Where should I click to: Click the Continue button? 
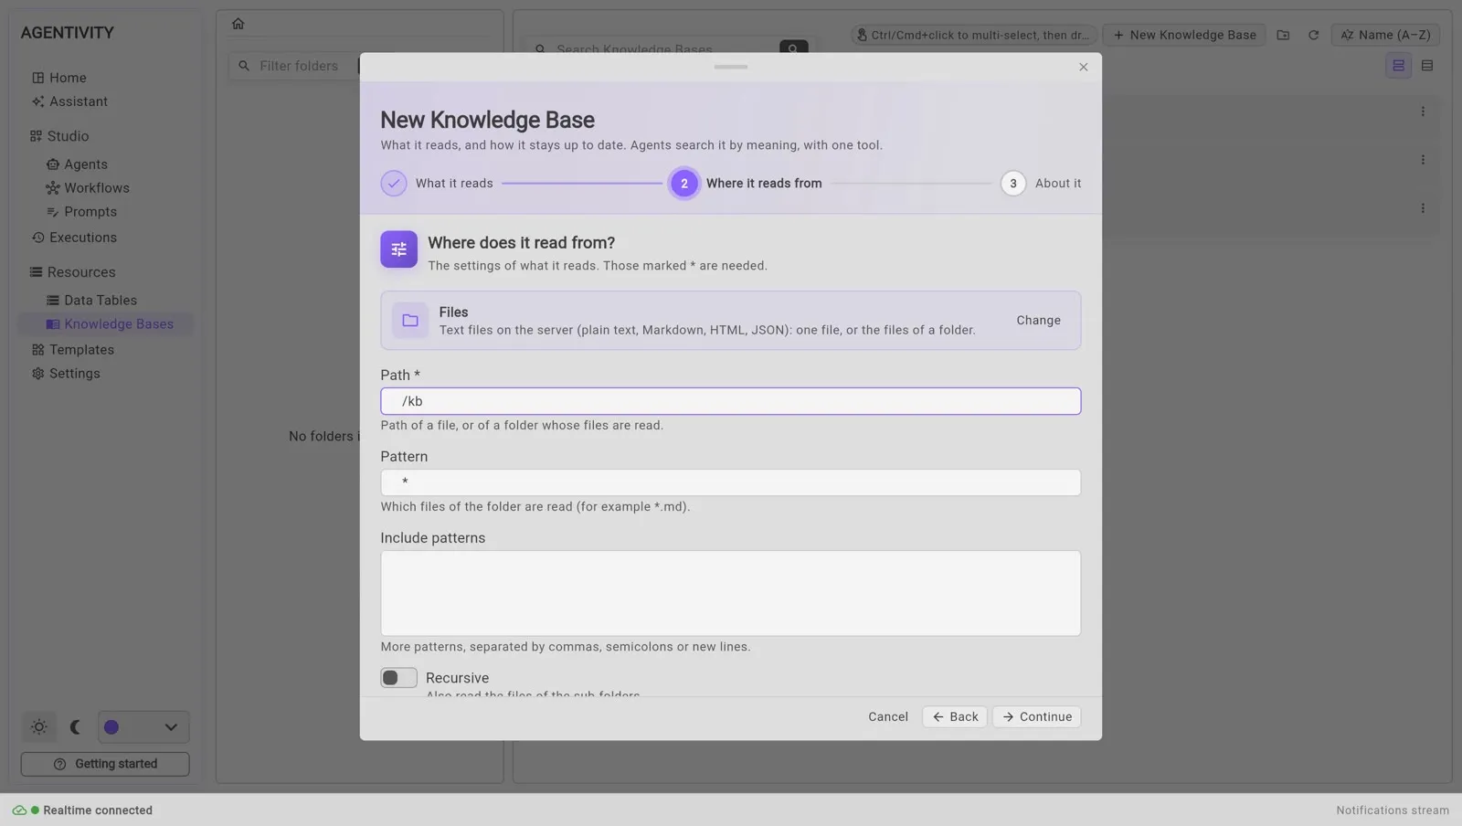[1037, 717]
